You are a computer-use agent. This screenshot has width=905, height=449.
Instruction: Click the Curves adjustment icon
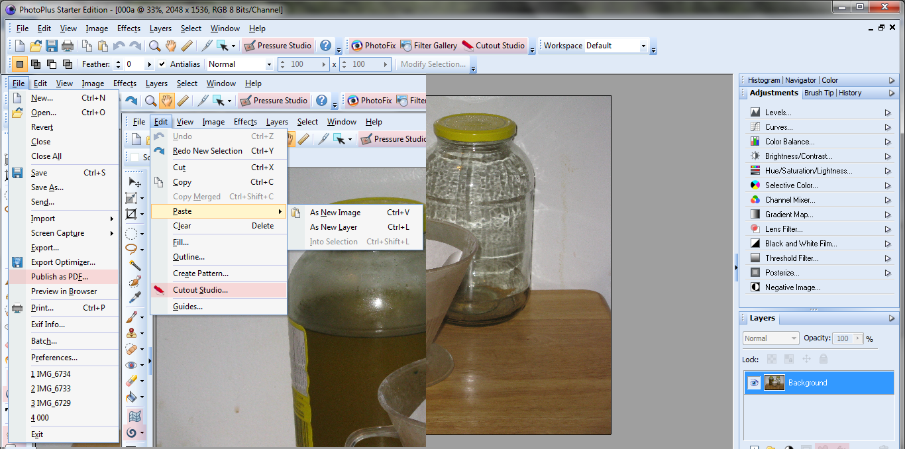pyautogui.click(x=755, y=127)
